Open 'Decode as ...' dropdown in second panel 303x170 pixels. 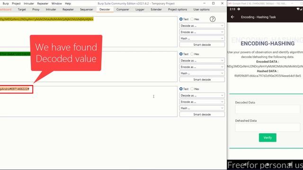coord(202,60)
